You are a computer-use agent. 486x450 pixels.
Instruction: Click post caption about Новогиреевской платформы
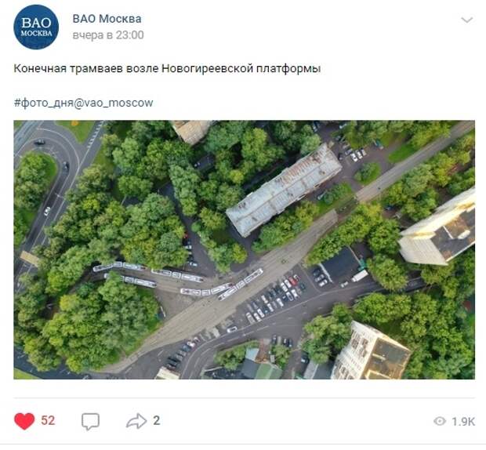(x=167, y=68)
